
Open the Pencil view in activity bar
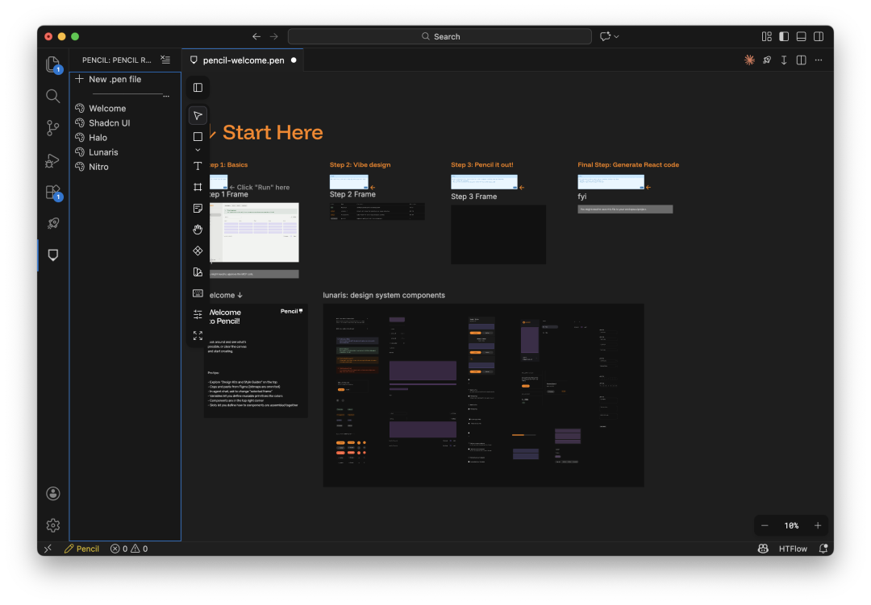click(x=53, y=255)
